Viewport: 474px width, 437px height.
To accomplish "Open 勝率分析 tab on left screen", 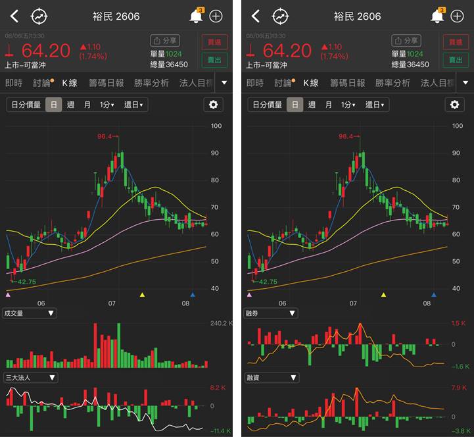I will 151,83.
